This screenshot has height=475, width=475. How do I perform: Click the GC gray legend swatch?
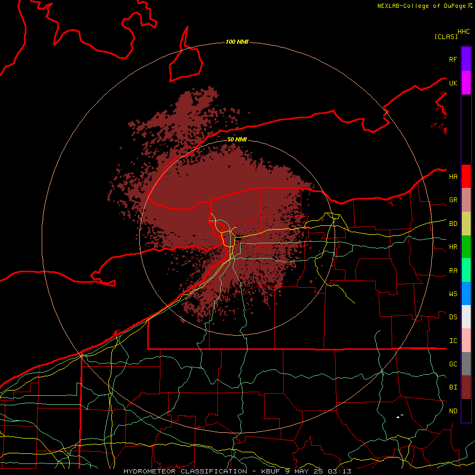click(466, 364)
